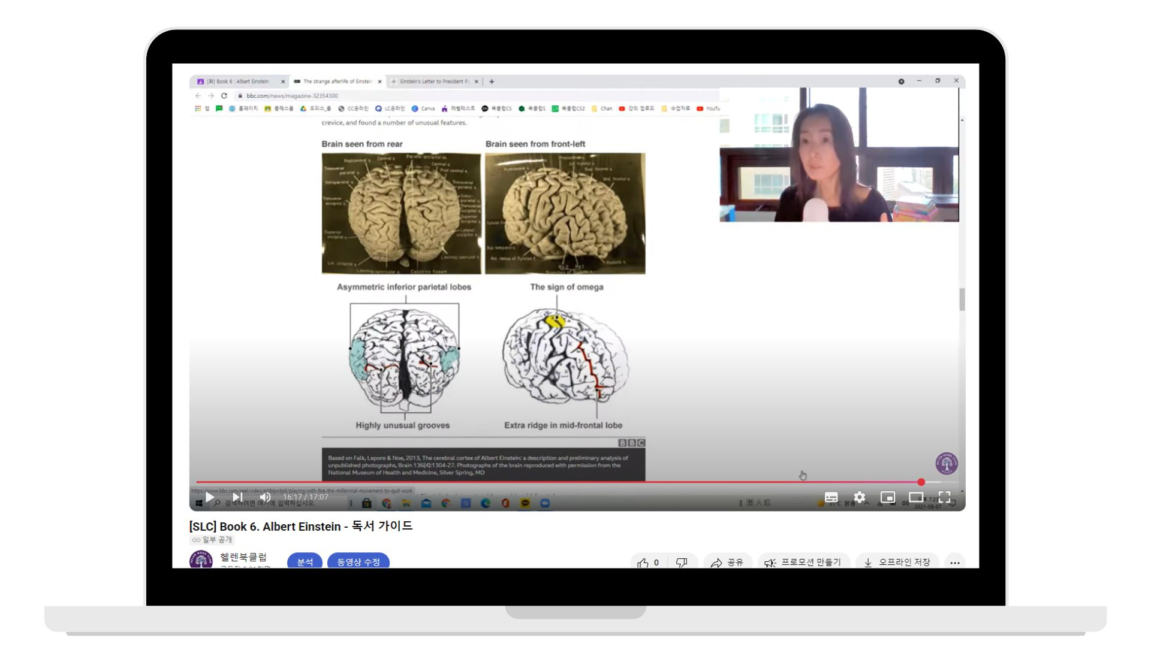The width and height of the screenshot is (1151, 647).
Task: Open the 오피스_롬 bookmark
Action: point(315,108)
